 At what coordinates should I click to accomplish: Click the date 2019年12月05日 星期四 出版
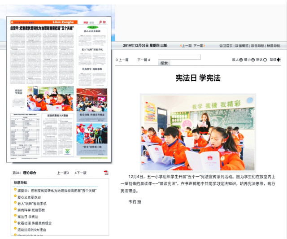point(145,45)
